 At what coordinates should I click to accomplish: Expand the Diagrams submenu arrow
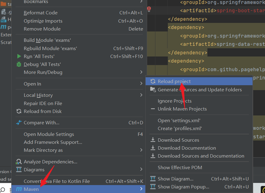click(141, 169)
